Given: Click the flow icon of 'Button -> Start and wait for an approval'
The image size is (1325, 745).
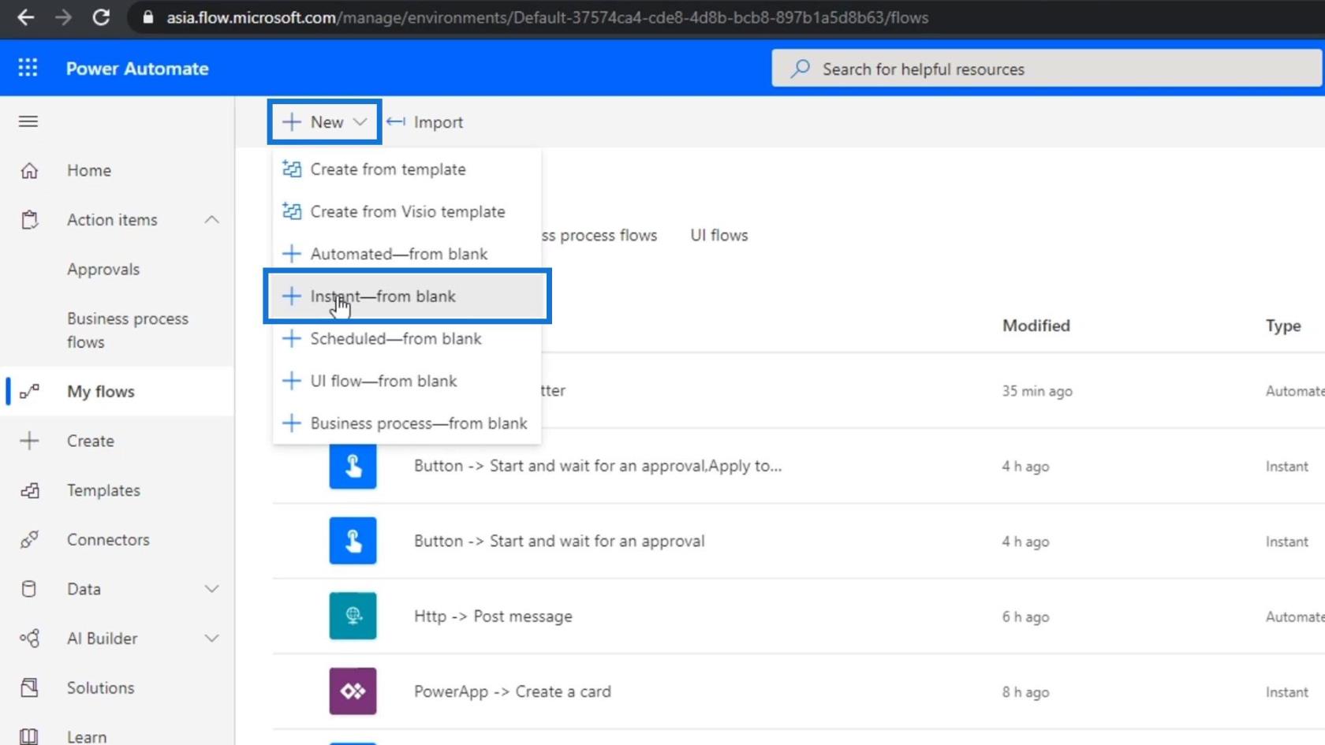Looking at the screenshot, I should [x=353, y=541].
